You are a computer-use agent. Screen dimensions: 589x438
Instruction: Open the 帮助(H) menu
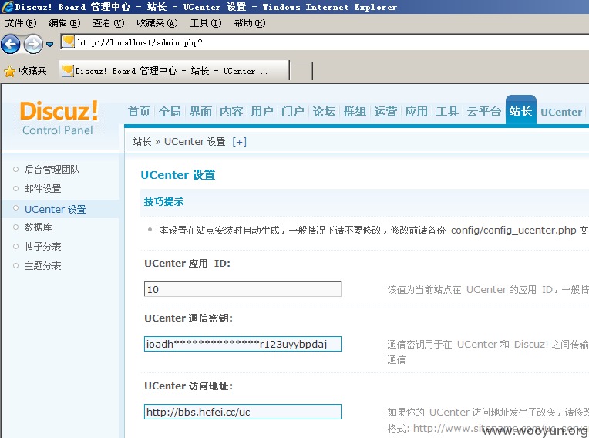(x=250, y=23)
